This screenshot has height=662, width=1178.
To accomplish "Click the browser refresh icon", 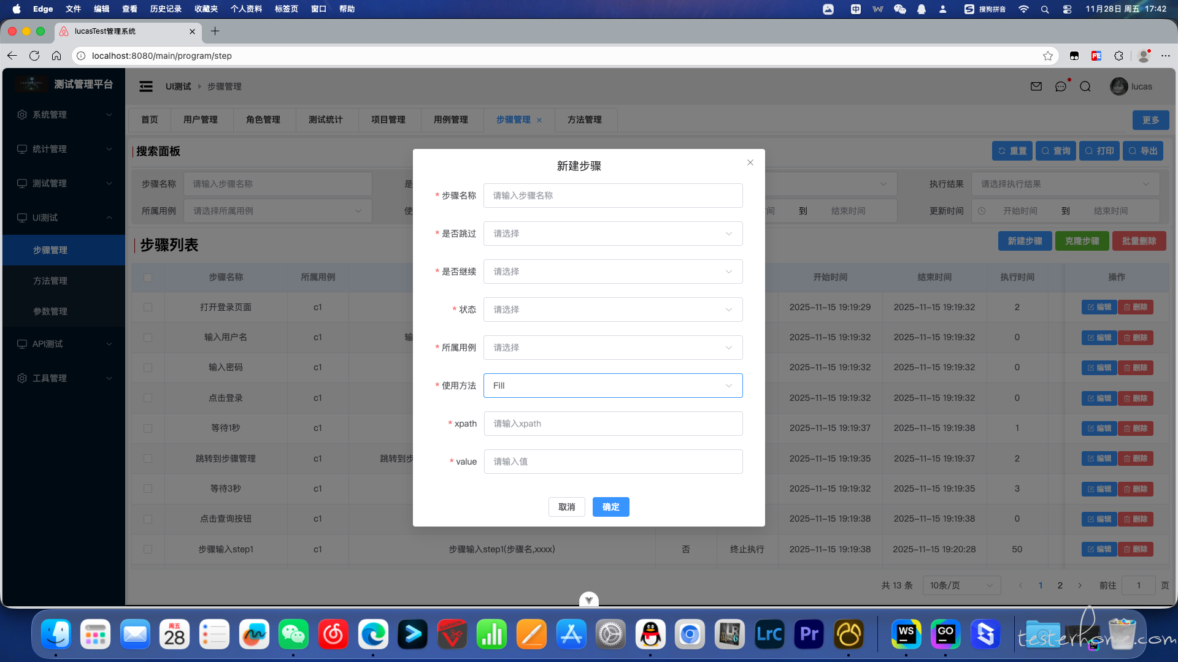I will (34, 56).
